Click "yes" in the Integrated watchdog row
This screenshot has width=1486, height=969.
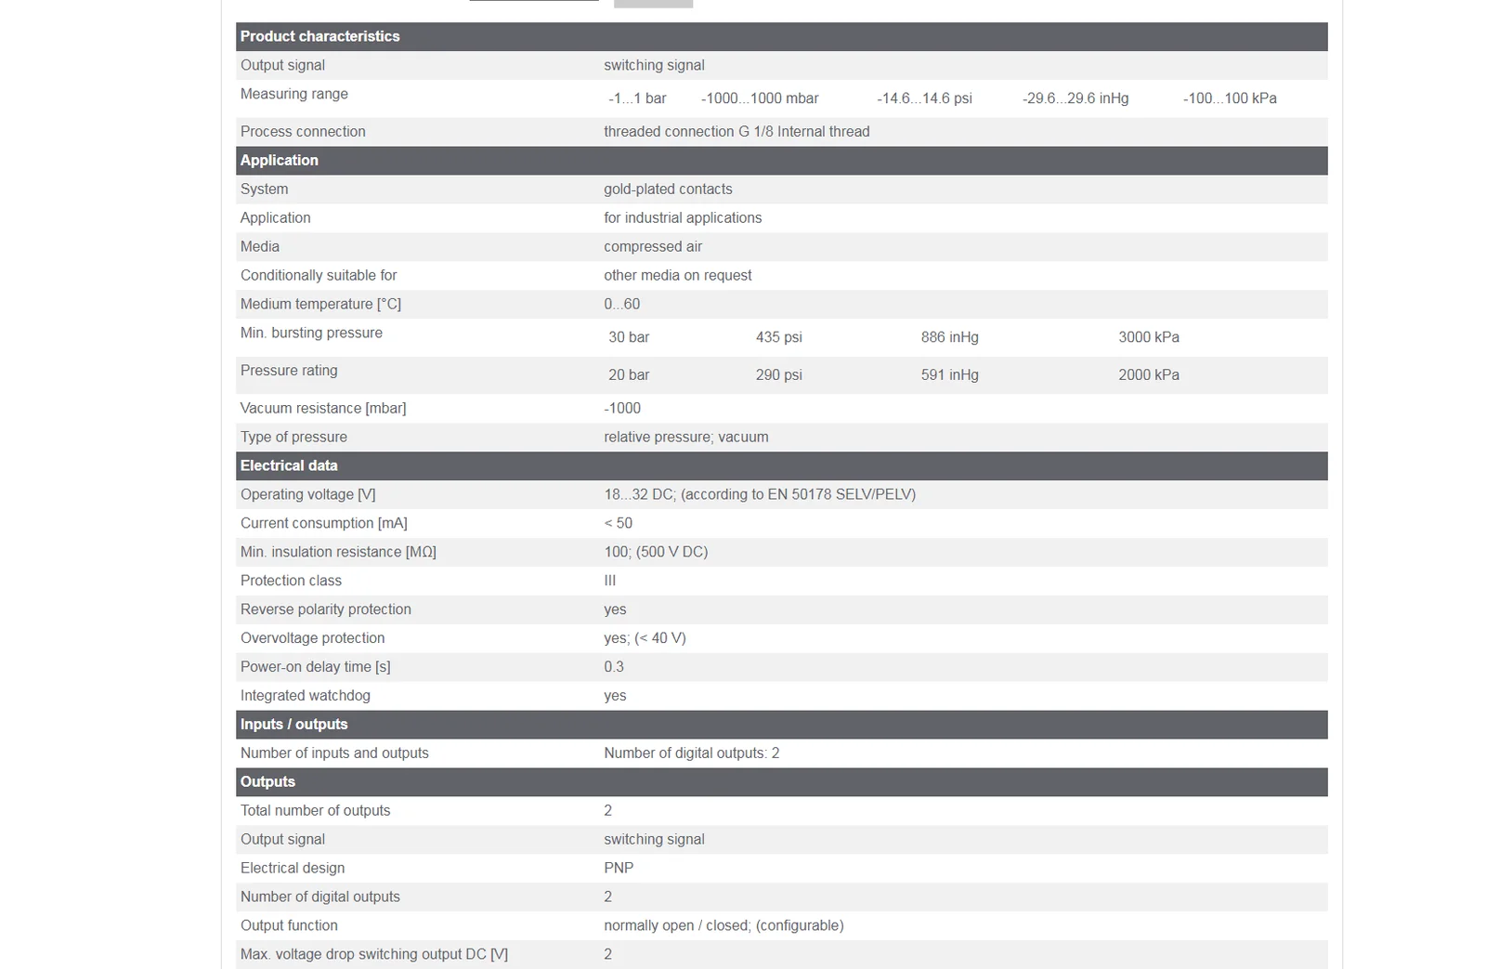click(615, 697)
